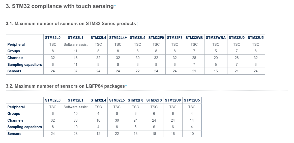The height and width of the screenshot is (143, 294).
Task: Select the Peripheral row label in the Series products table
Action: pyautogui.click(x=16, y=44)
